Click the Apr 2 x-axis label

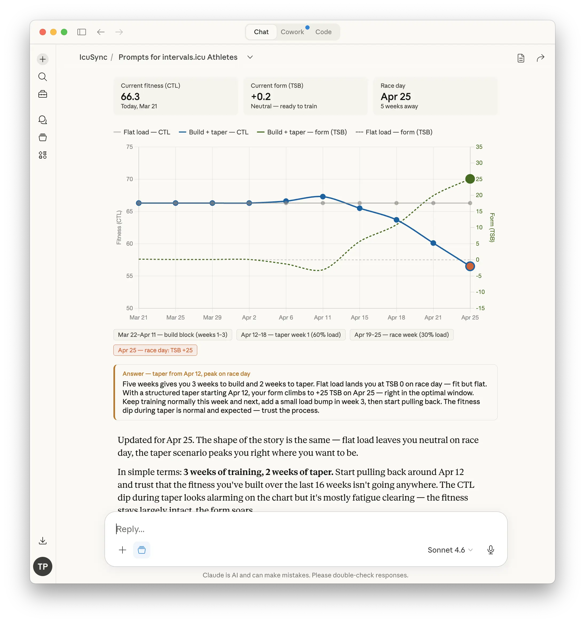[249, 317]
